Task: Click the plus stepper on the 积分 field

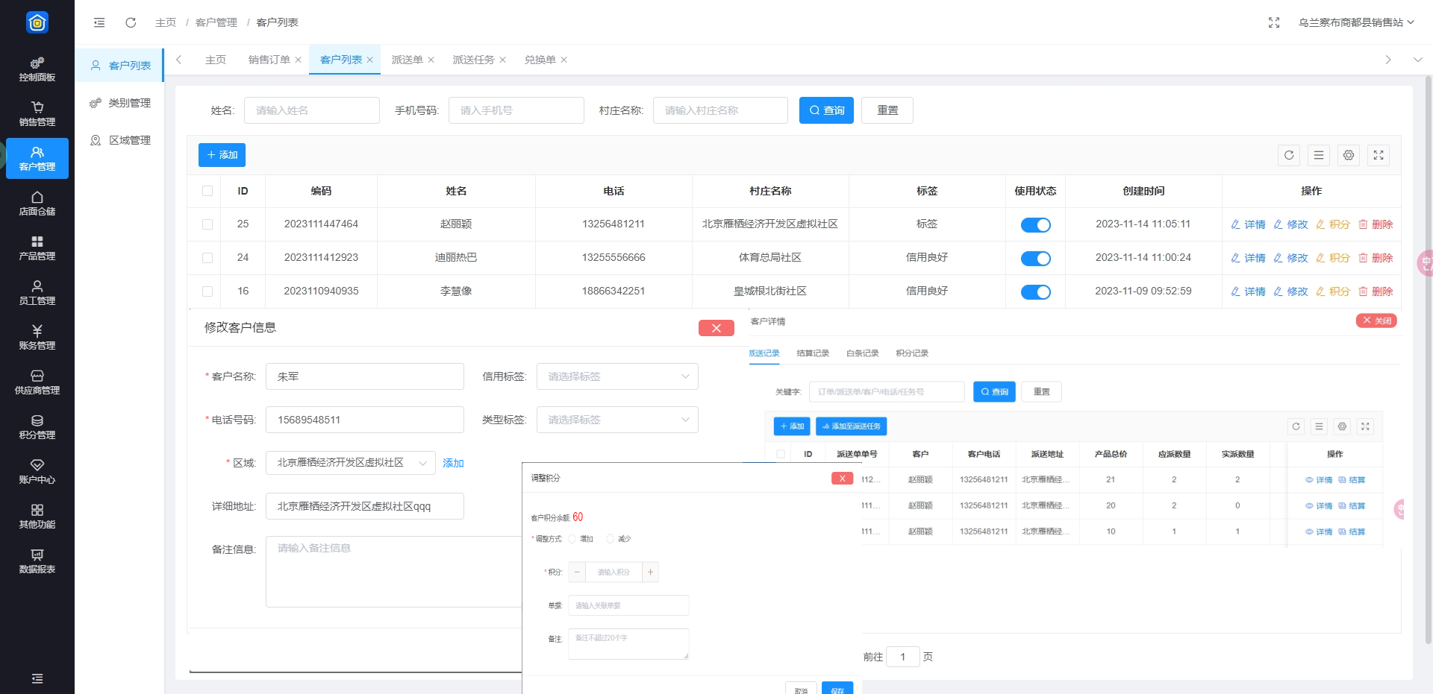Action: coord(650,572)
